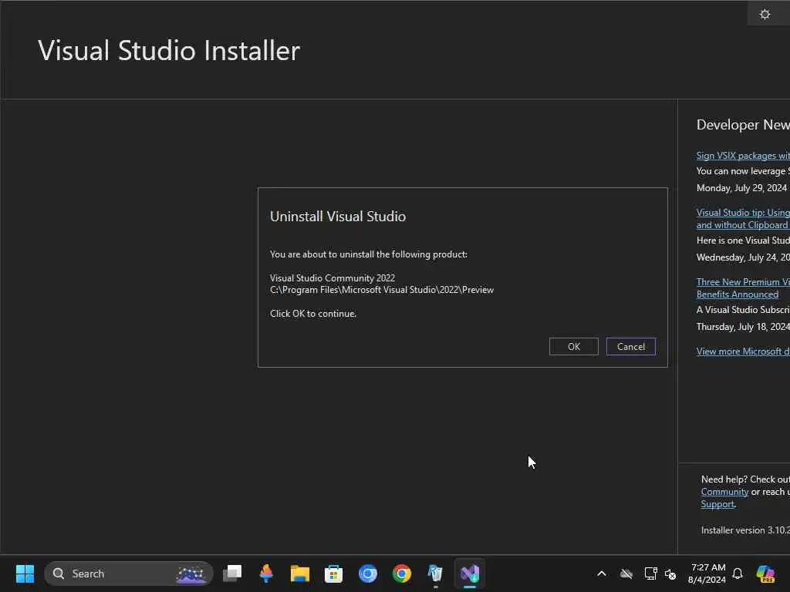Open the notifications bell icon

point(738,573)
